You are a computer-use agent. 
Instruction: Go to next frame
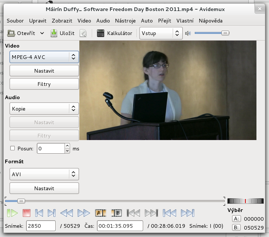click(52, 213)
